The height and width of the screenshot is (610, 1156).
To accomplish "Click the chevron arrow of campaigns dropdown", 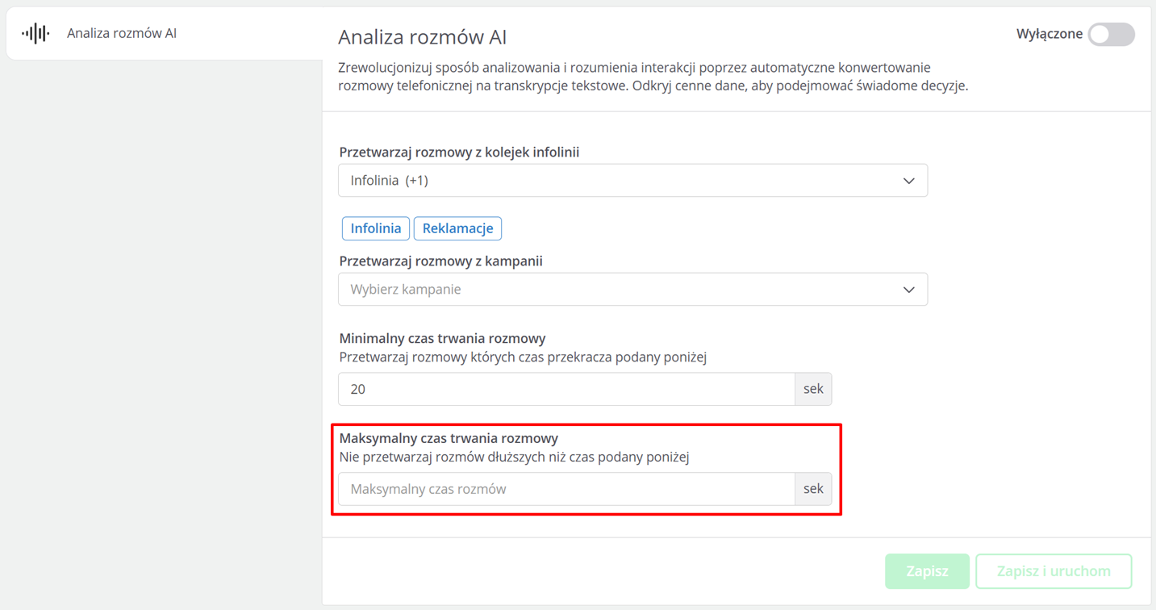I will click(908, 290).
